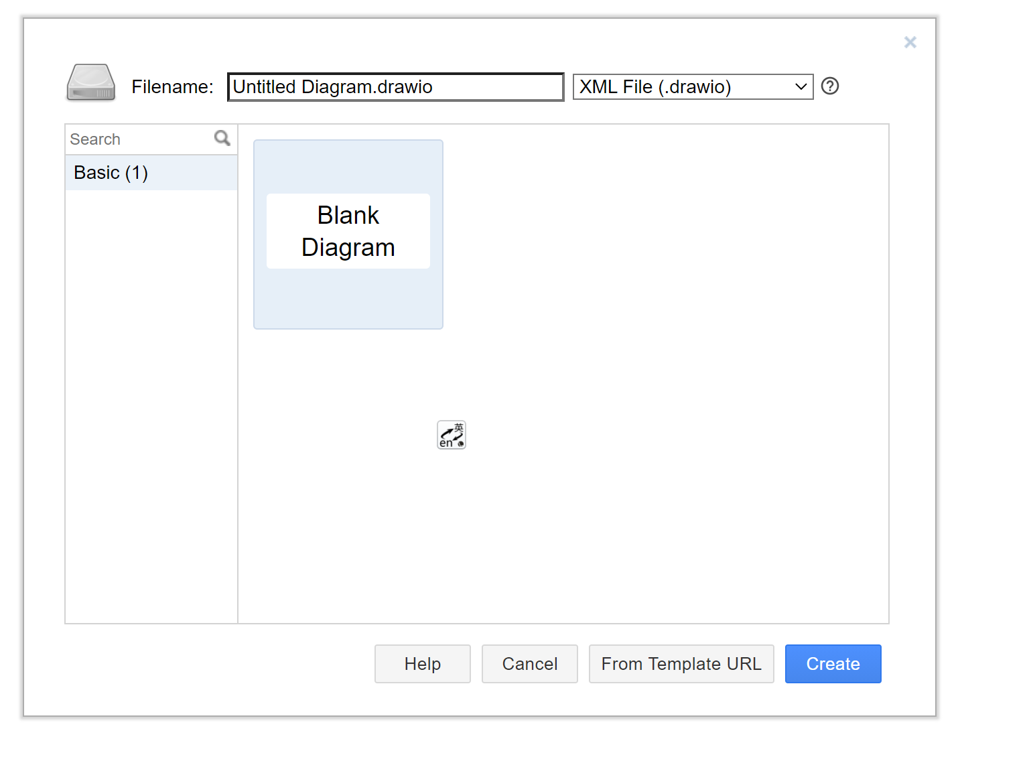Close the new diagram dialog
Image resolution: width=1029 pixels, height=759 pixels.
(910, 42)
